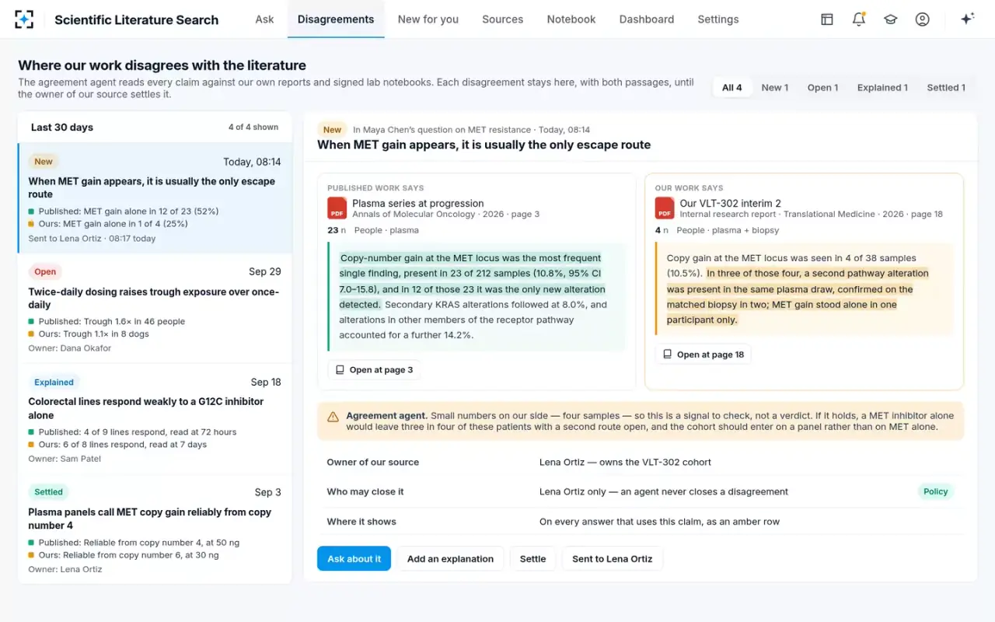
Task: Click the PDF icon for Our VLT-302 interim 2
Action: click(x=665, y=208)
